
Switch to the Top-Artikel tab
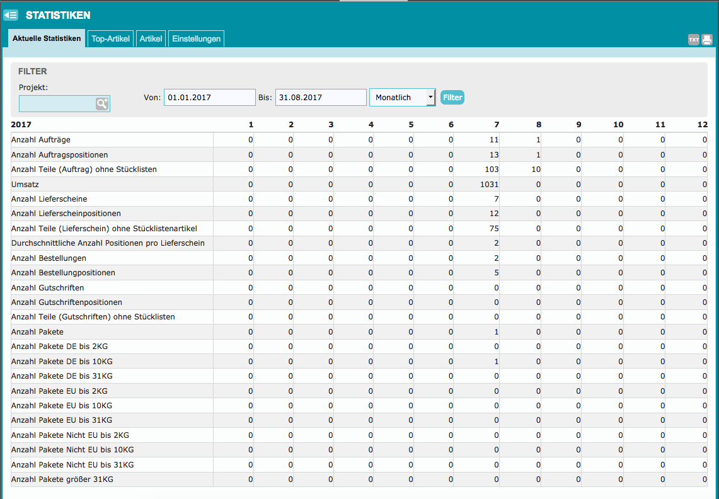tap(110, 38)
